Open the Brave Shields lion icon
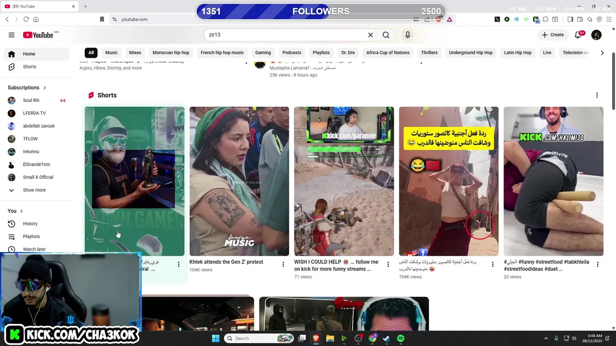 coord(439,19)
